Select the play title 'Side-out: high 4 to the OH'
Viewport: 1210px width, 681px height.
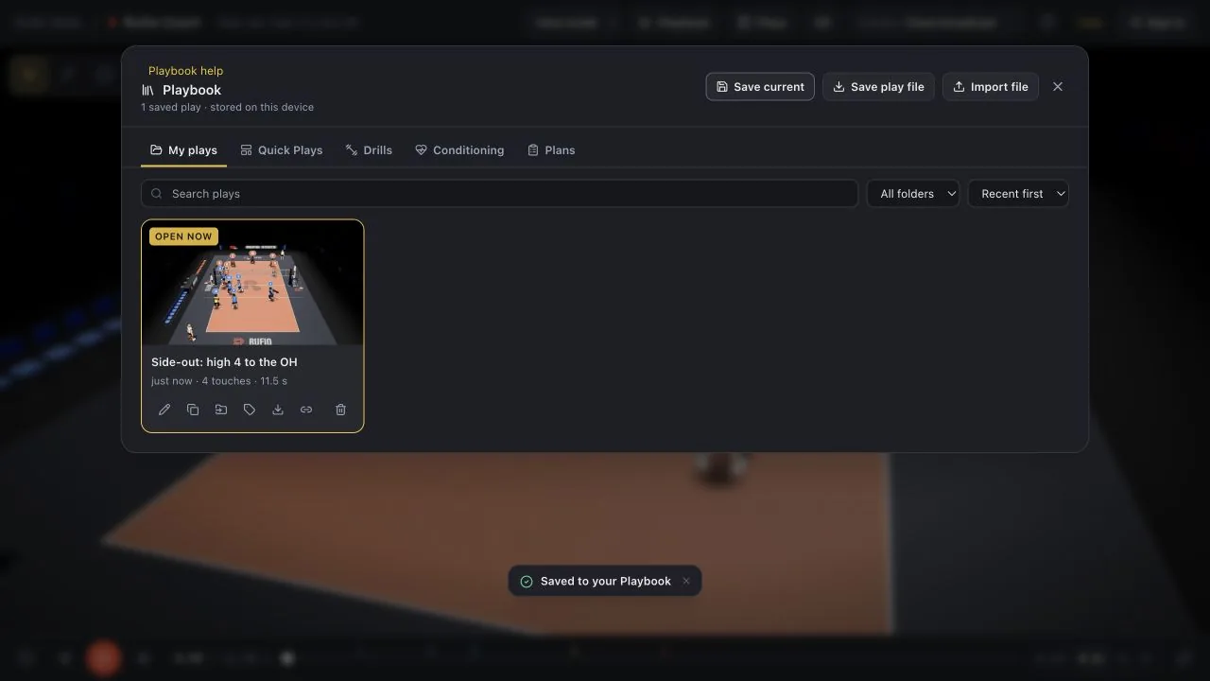pos(224,362)
